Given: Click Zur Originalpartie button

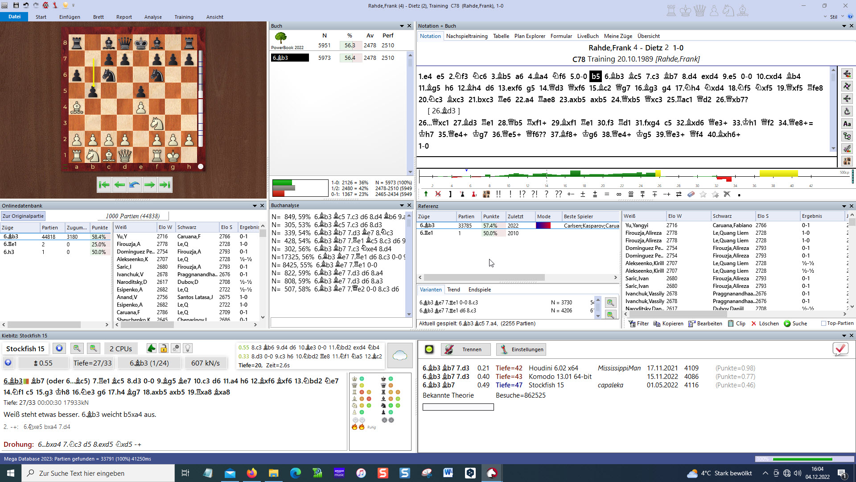Looking at the screenshot, I should pos(23,216).
